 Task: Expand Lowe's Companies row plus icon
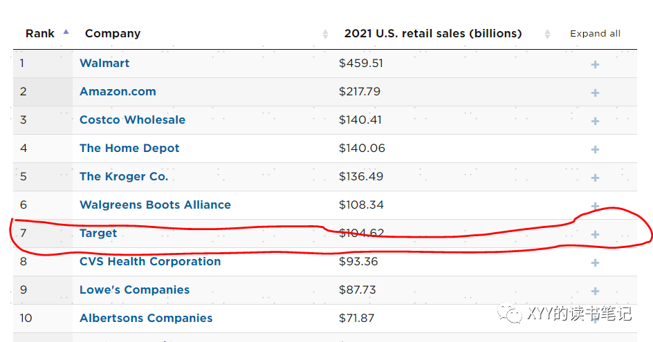click(595, 292)
